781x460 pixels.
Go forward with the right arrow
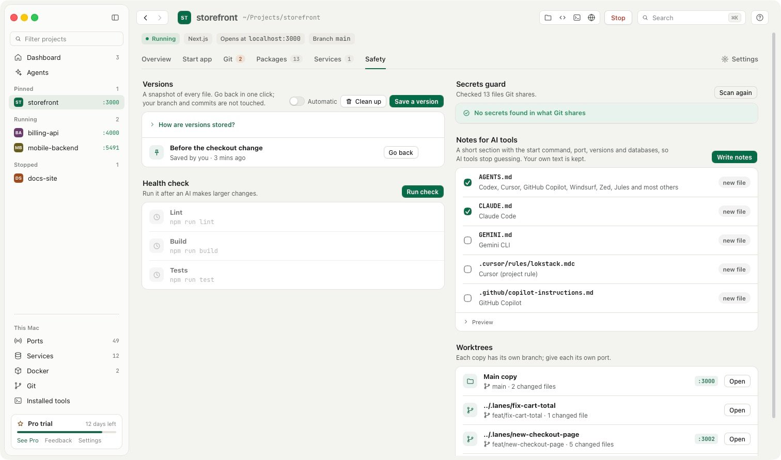click(x=160, y=18)
